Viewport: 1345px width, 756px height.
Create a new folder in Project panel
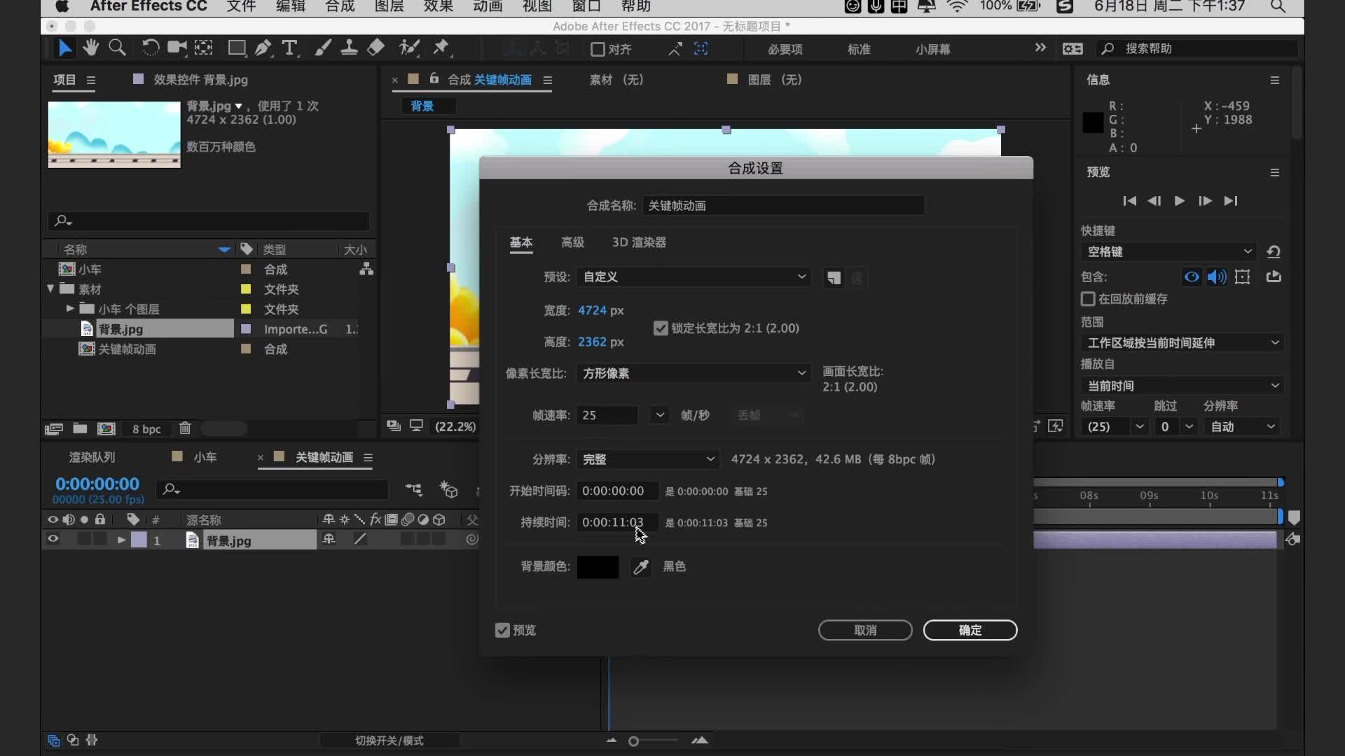(x=80, y=428)
